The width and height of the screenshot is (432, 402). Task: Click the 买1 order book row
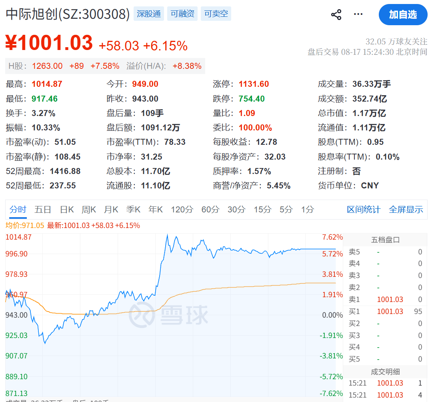385,312
